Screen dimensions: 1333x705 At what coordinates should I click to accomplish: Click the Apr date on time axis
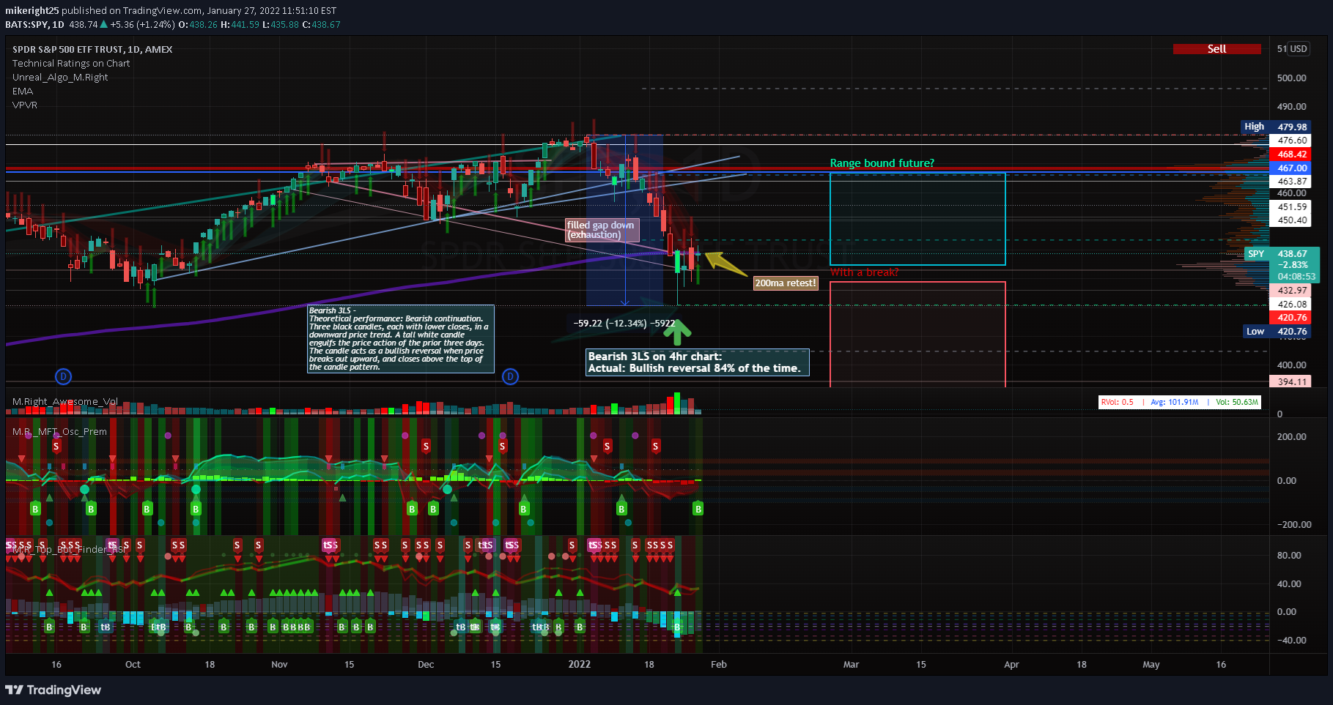[1011, 665]
